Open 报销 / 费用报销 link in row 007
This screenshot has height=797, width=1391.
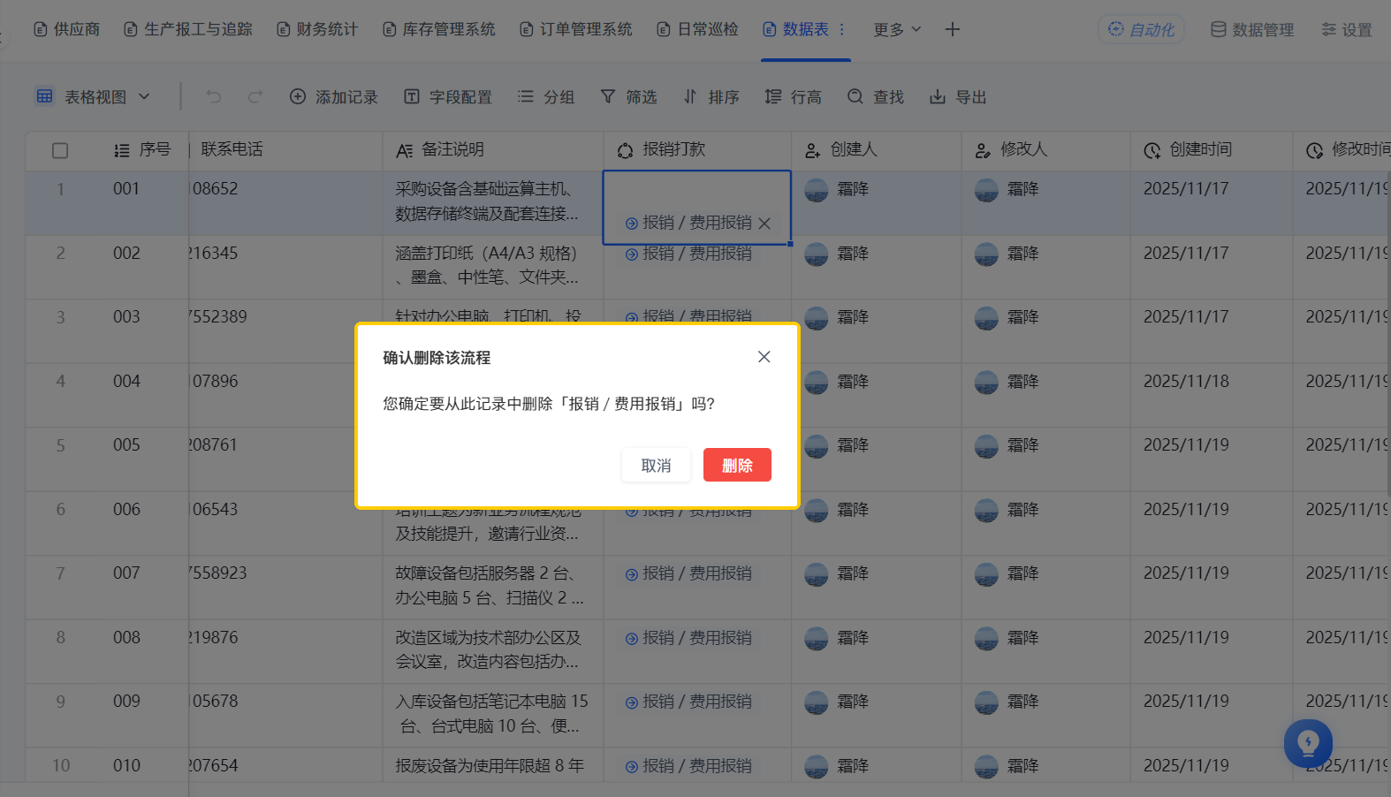[688, 573]
